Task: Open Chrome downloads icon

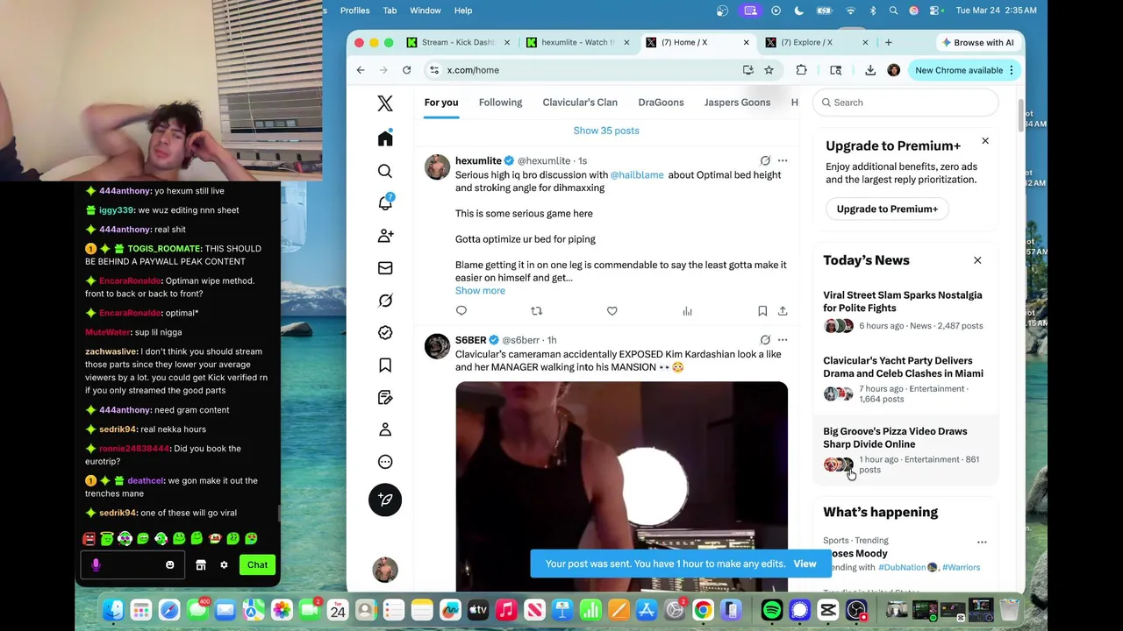Action: (x=870, y=70)
